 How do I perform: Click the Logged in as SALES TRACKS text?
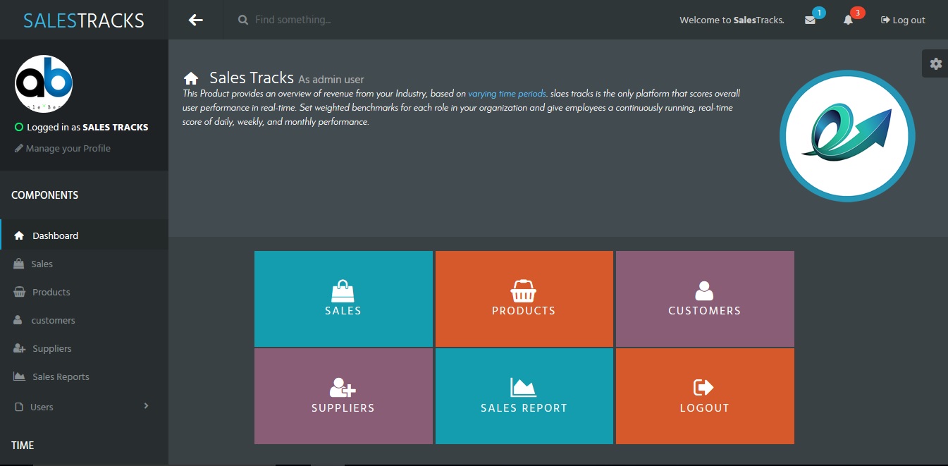click(87, 128)
